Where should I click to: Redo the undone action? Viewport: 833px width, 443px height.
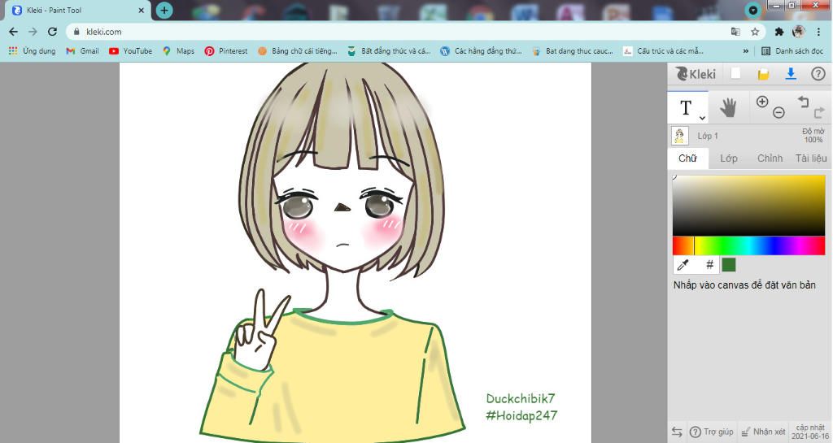[818, 112]
